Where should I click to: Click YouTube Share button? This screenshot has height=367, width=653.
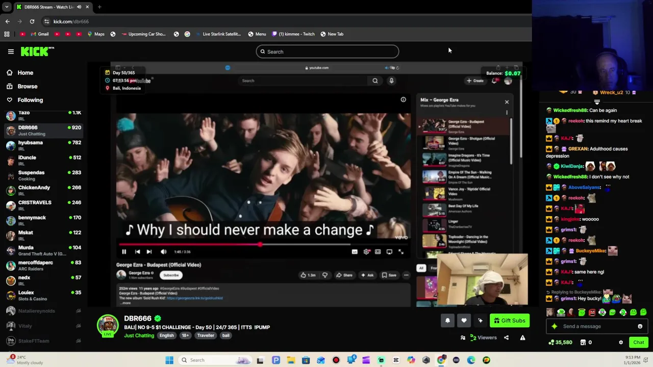[x=344, y=275]
